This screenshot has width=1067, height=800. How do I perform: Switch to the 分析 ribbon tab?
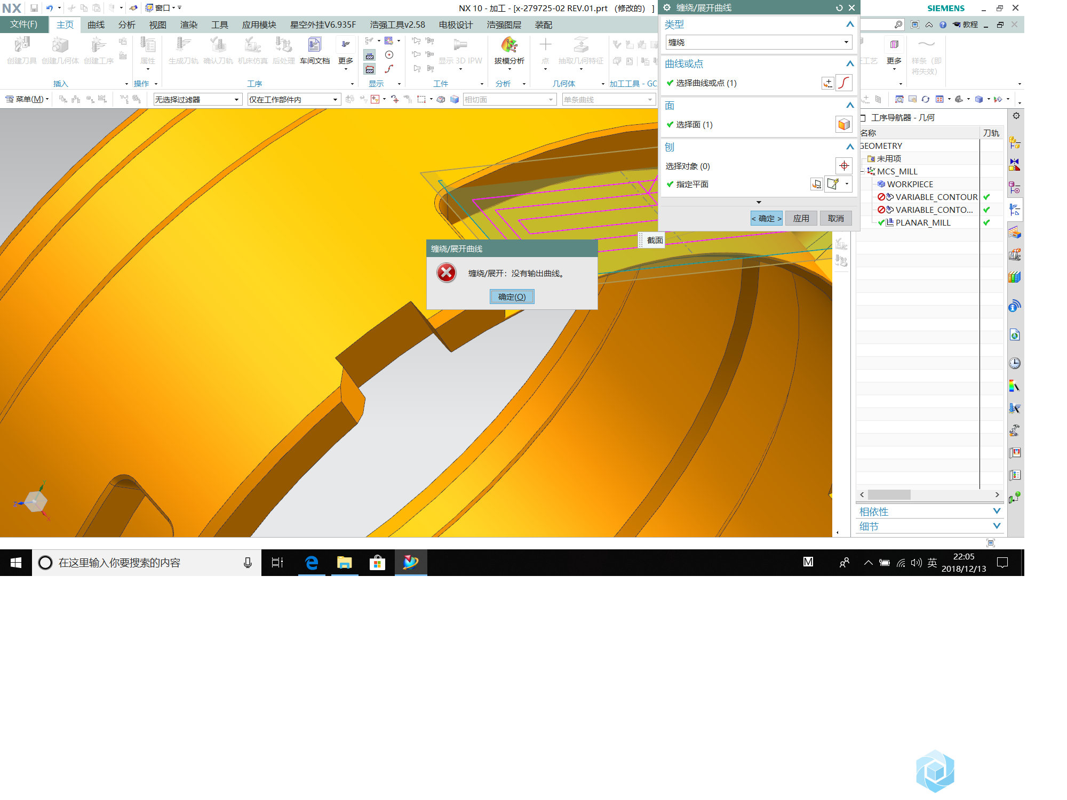coord(127,25)
